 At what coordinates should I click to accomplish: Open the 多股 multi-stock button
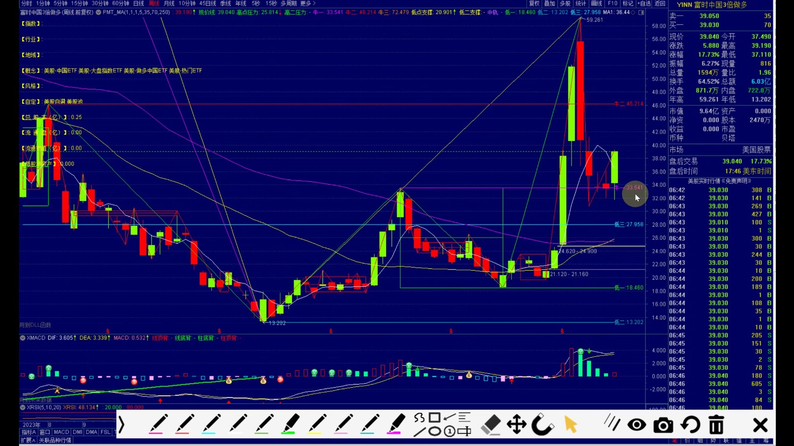(565, 3)
